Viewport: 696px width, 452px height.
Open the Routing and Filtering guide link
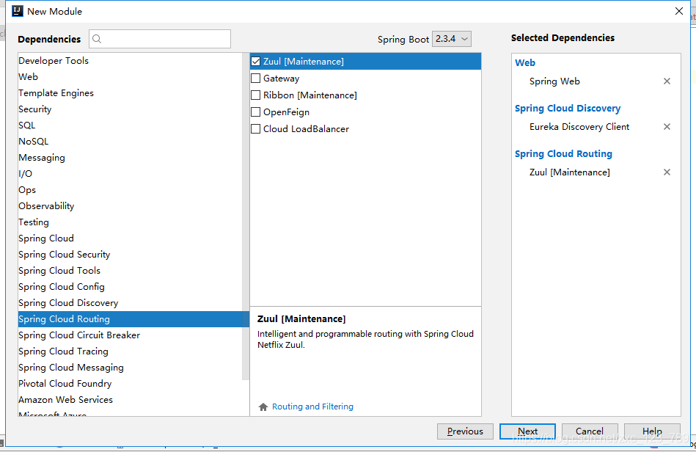click(x=312, y=407)
